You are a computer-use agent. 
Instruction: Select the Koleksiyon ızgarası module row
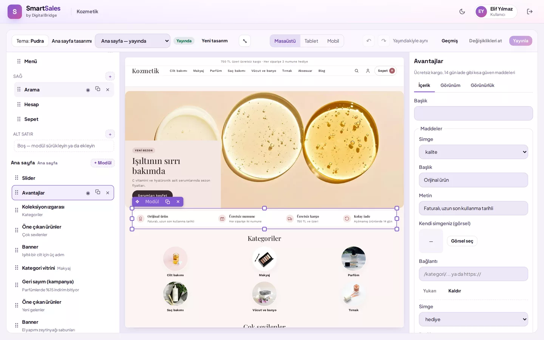[x=63, y=210]
